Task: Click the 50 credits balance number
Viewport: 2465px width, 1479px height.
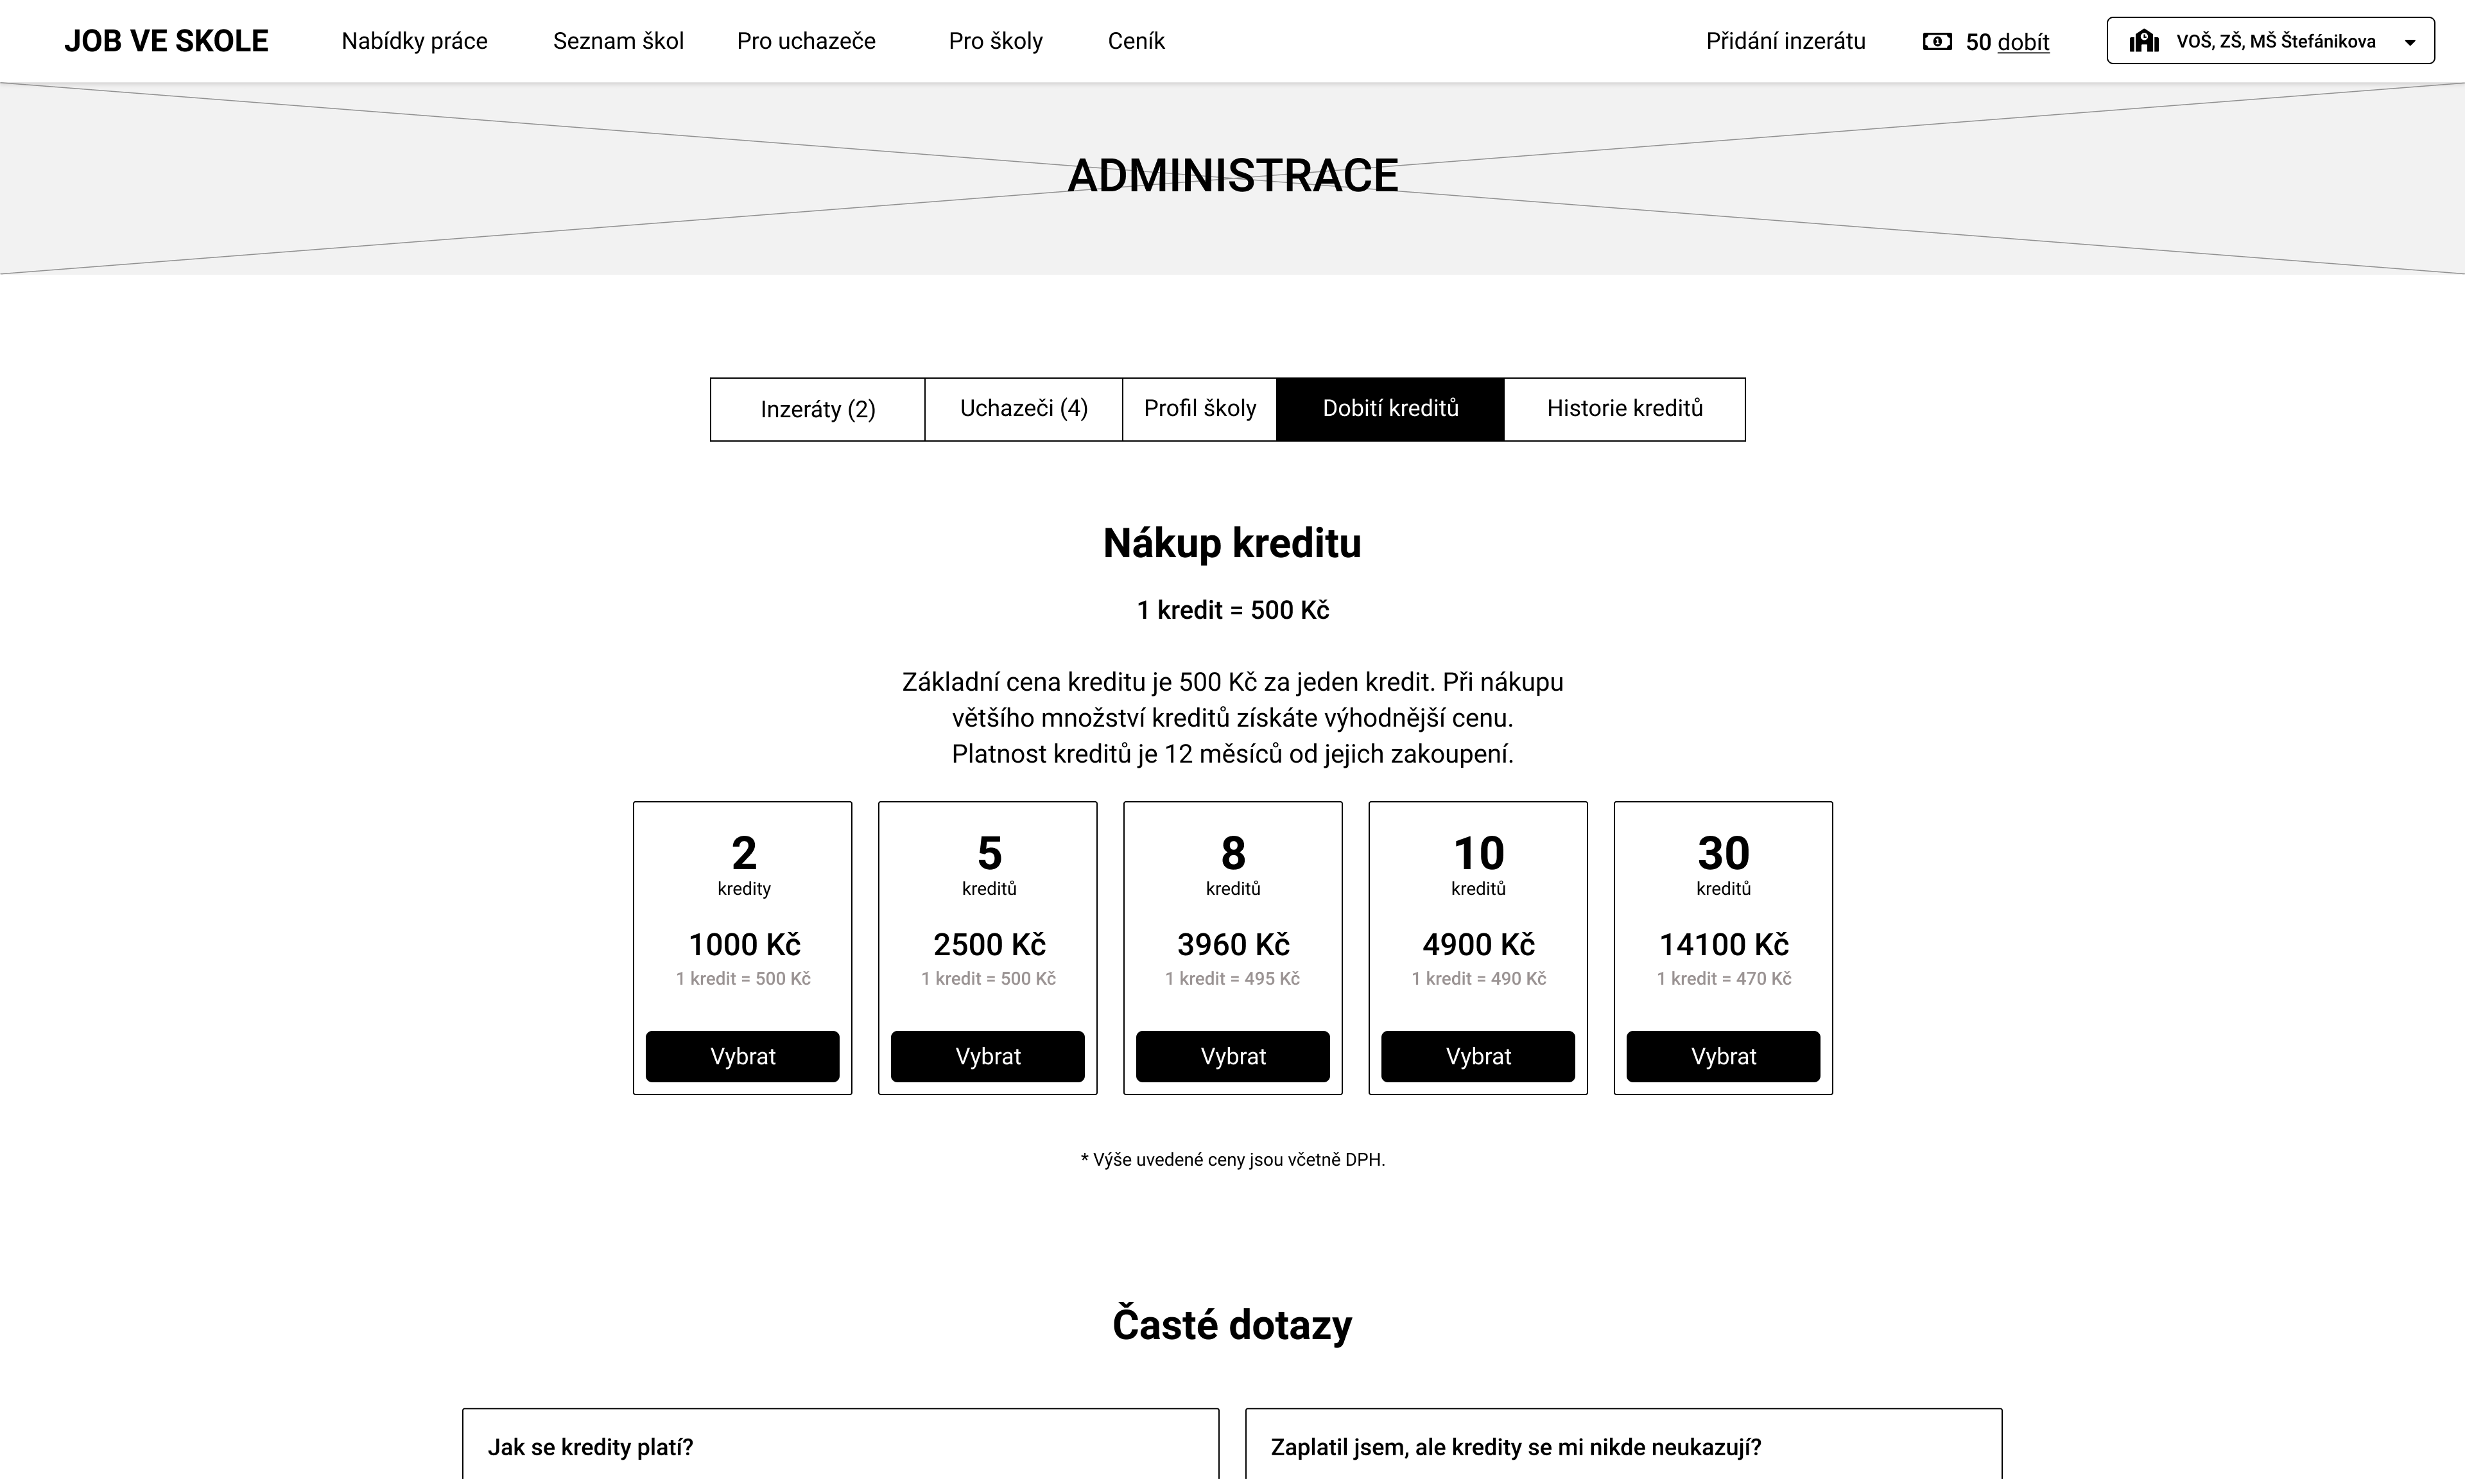Action: coord(1978,42)
